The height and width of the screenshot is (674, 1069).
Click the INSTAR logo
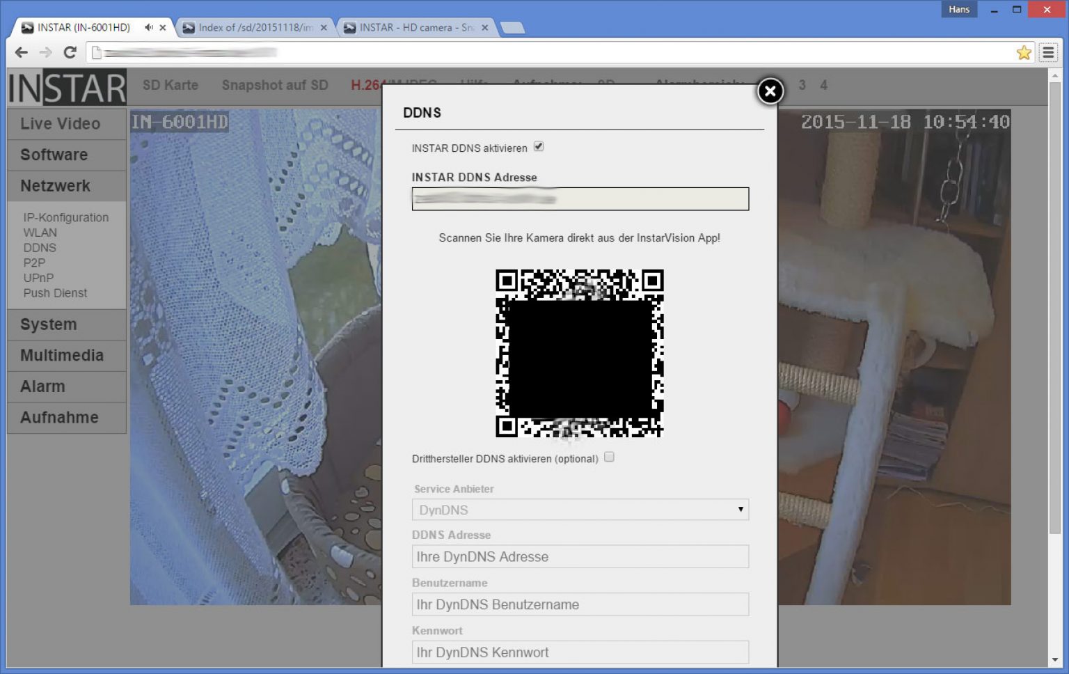point(67,87)
